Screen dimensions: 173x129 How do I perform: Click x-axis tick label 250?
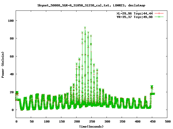tap(92, 121)
